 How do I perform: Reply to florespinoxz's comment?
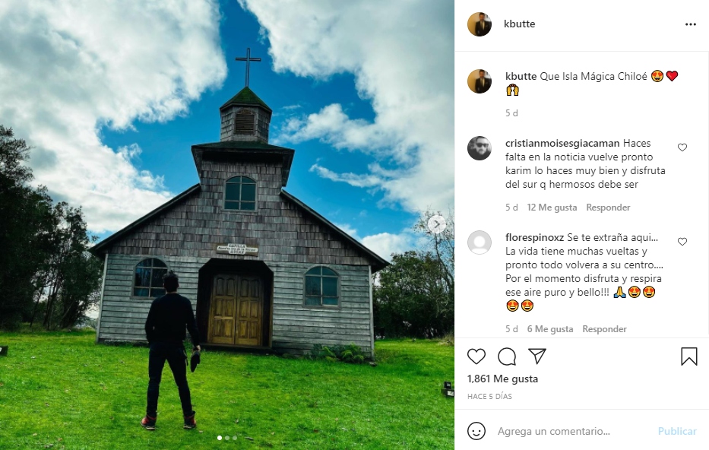point(604,329)
